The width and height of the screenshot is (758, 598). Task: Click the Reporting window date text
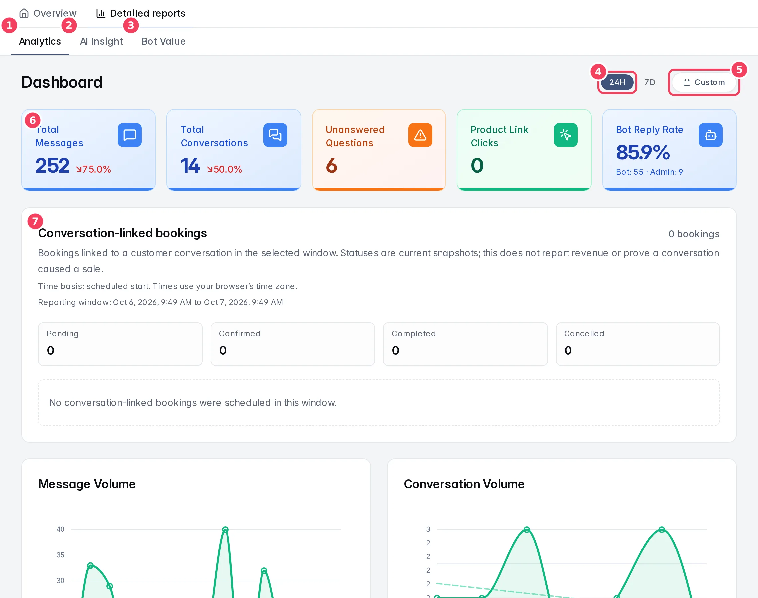(160, 303)
